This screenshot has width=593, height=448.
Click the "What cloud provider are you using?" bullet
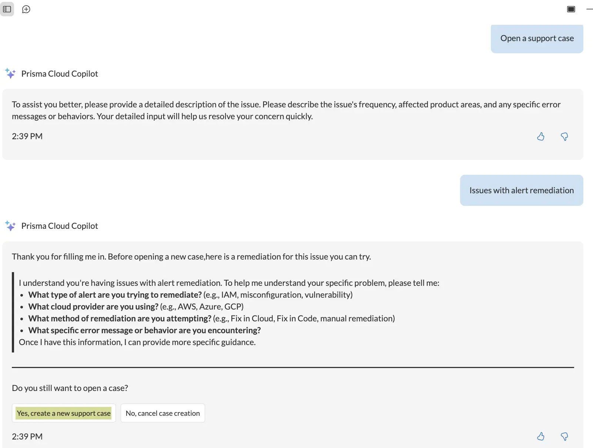coord(93,307)
